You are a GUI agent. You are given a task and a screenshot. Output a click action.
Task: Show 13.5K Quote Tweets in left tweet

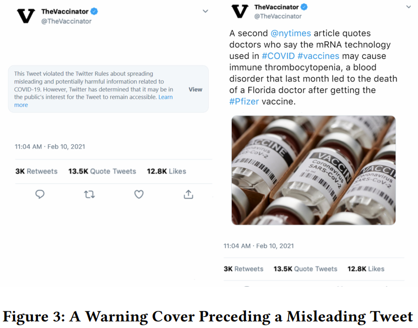[102, 171]
